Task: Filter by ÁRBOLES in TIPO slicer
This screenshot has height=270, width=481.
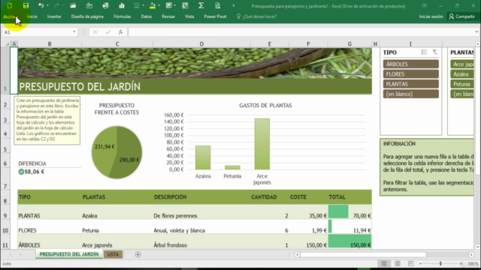Action: point(411,64)
